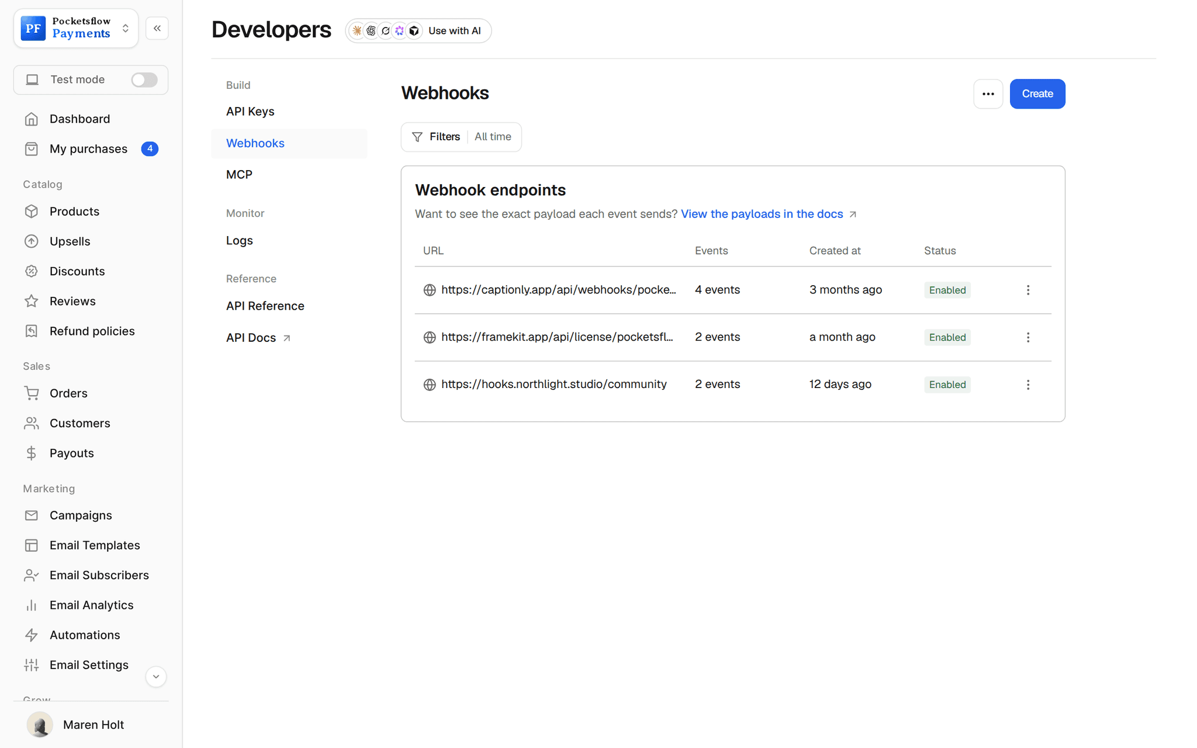Open Maren Holt profile menu

pyautogui.click(x=76, y=725)
